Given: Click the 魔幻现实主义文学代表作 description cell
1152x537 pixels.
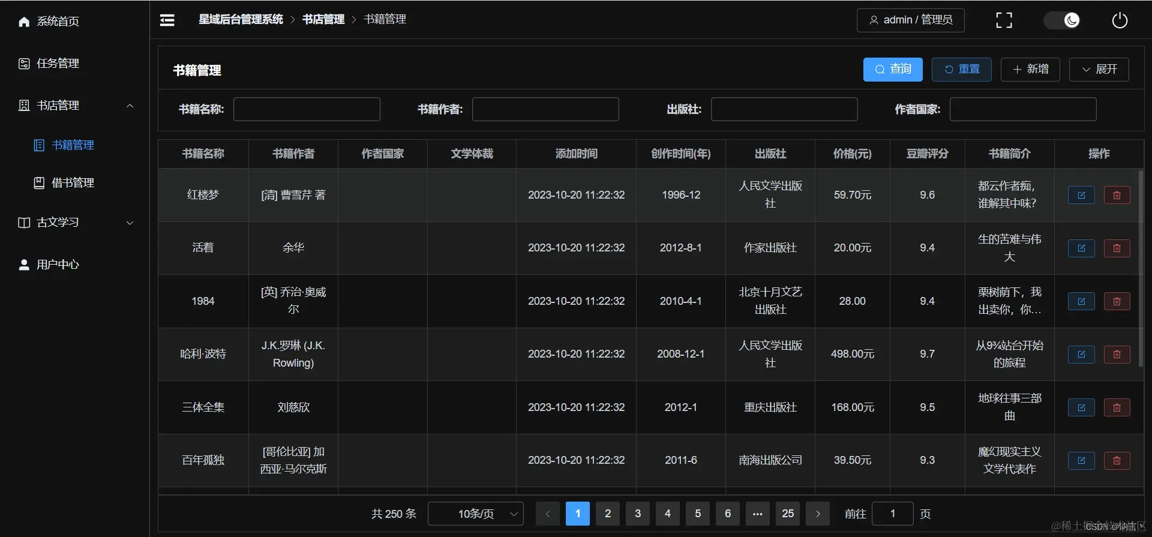Looking at the screenshot, I should (x=1009, y=460).
